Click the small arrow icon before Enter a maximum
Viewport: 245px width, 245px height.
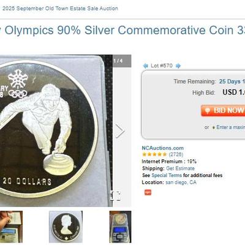tap(214, 127)
